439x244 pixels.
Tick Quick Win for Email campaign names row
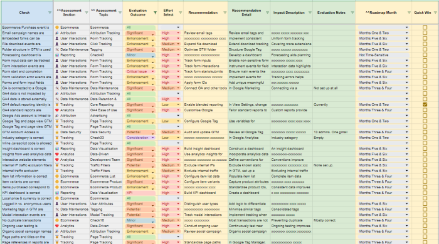pyautogui.click(x=425, y=33)
